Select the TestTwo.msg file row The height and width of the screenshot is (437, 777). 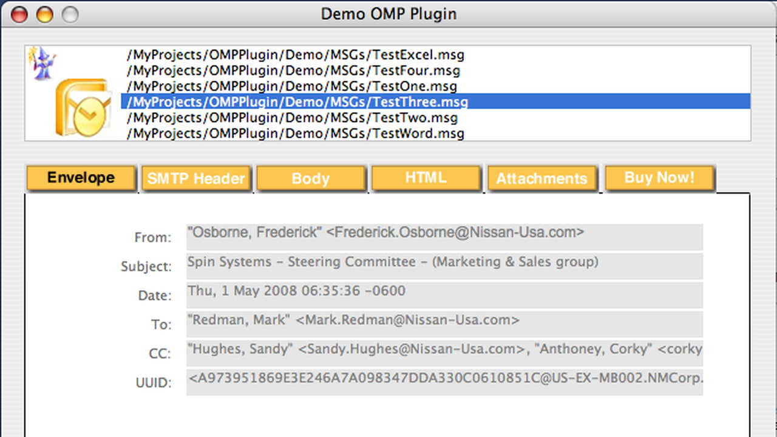(436, 118)
